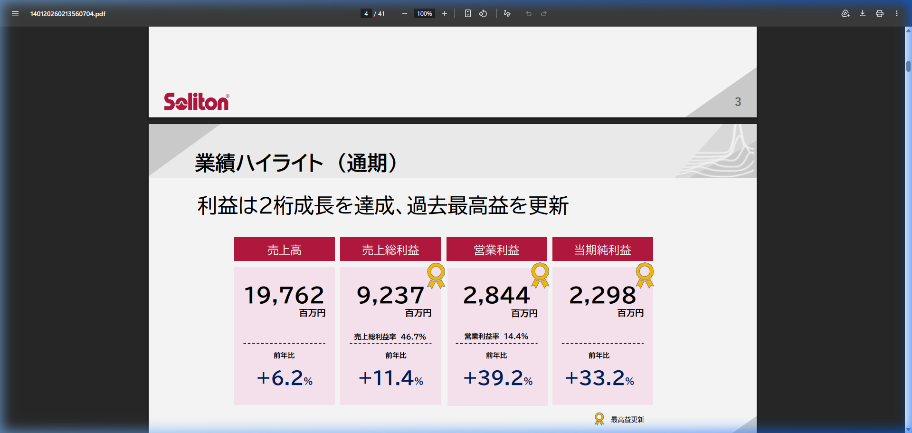This screenshot has width=912, height=433.
Task: Click the filename 140120260213560704.pdf
Action: click(x=68, y=14)
